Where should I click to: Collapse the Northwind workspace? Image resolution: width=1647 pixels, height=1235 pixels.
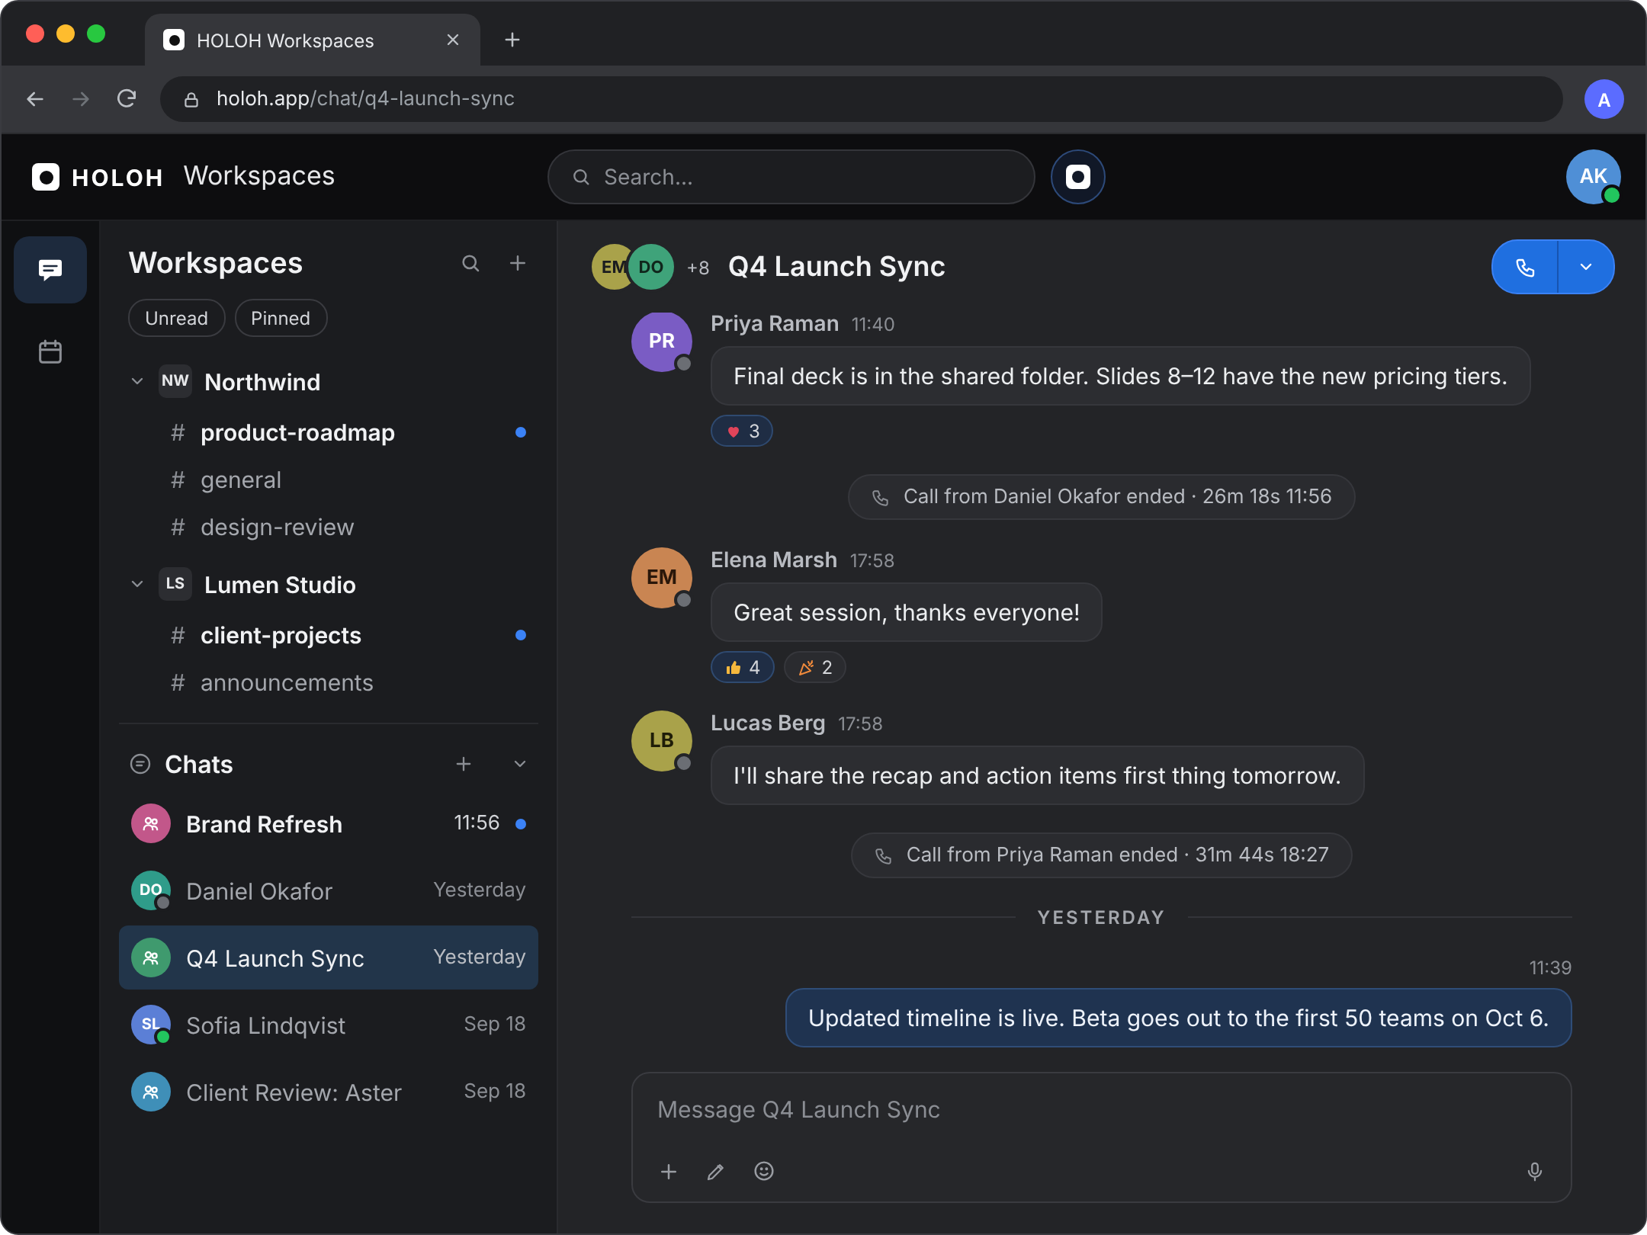(137, 381)
